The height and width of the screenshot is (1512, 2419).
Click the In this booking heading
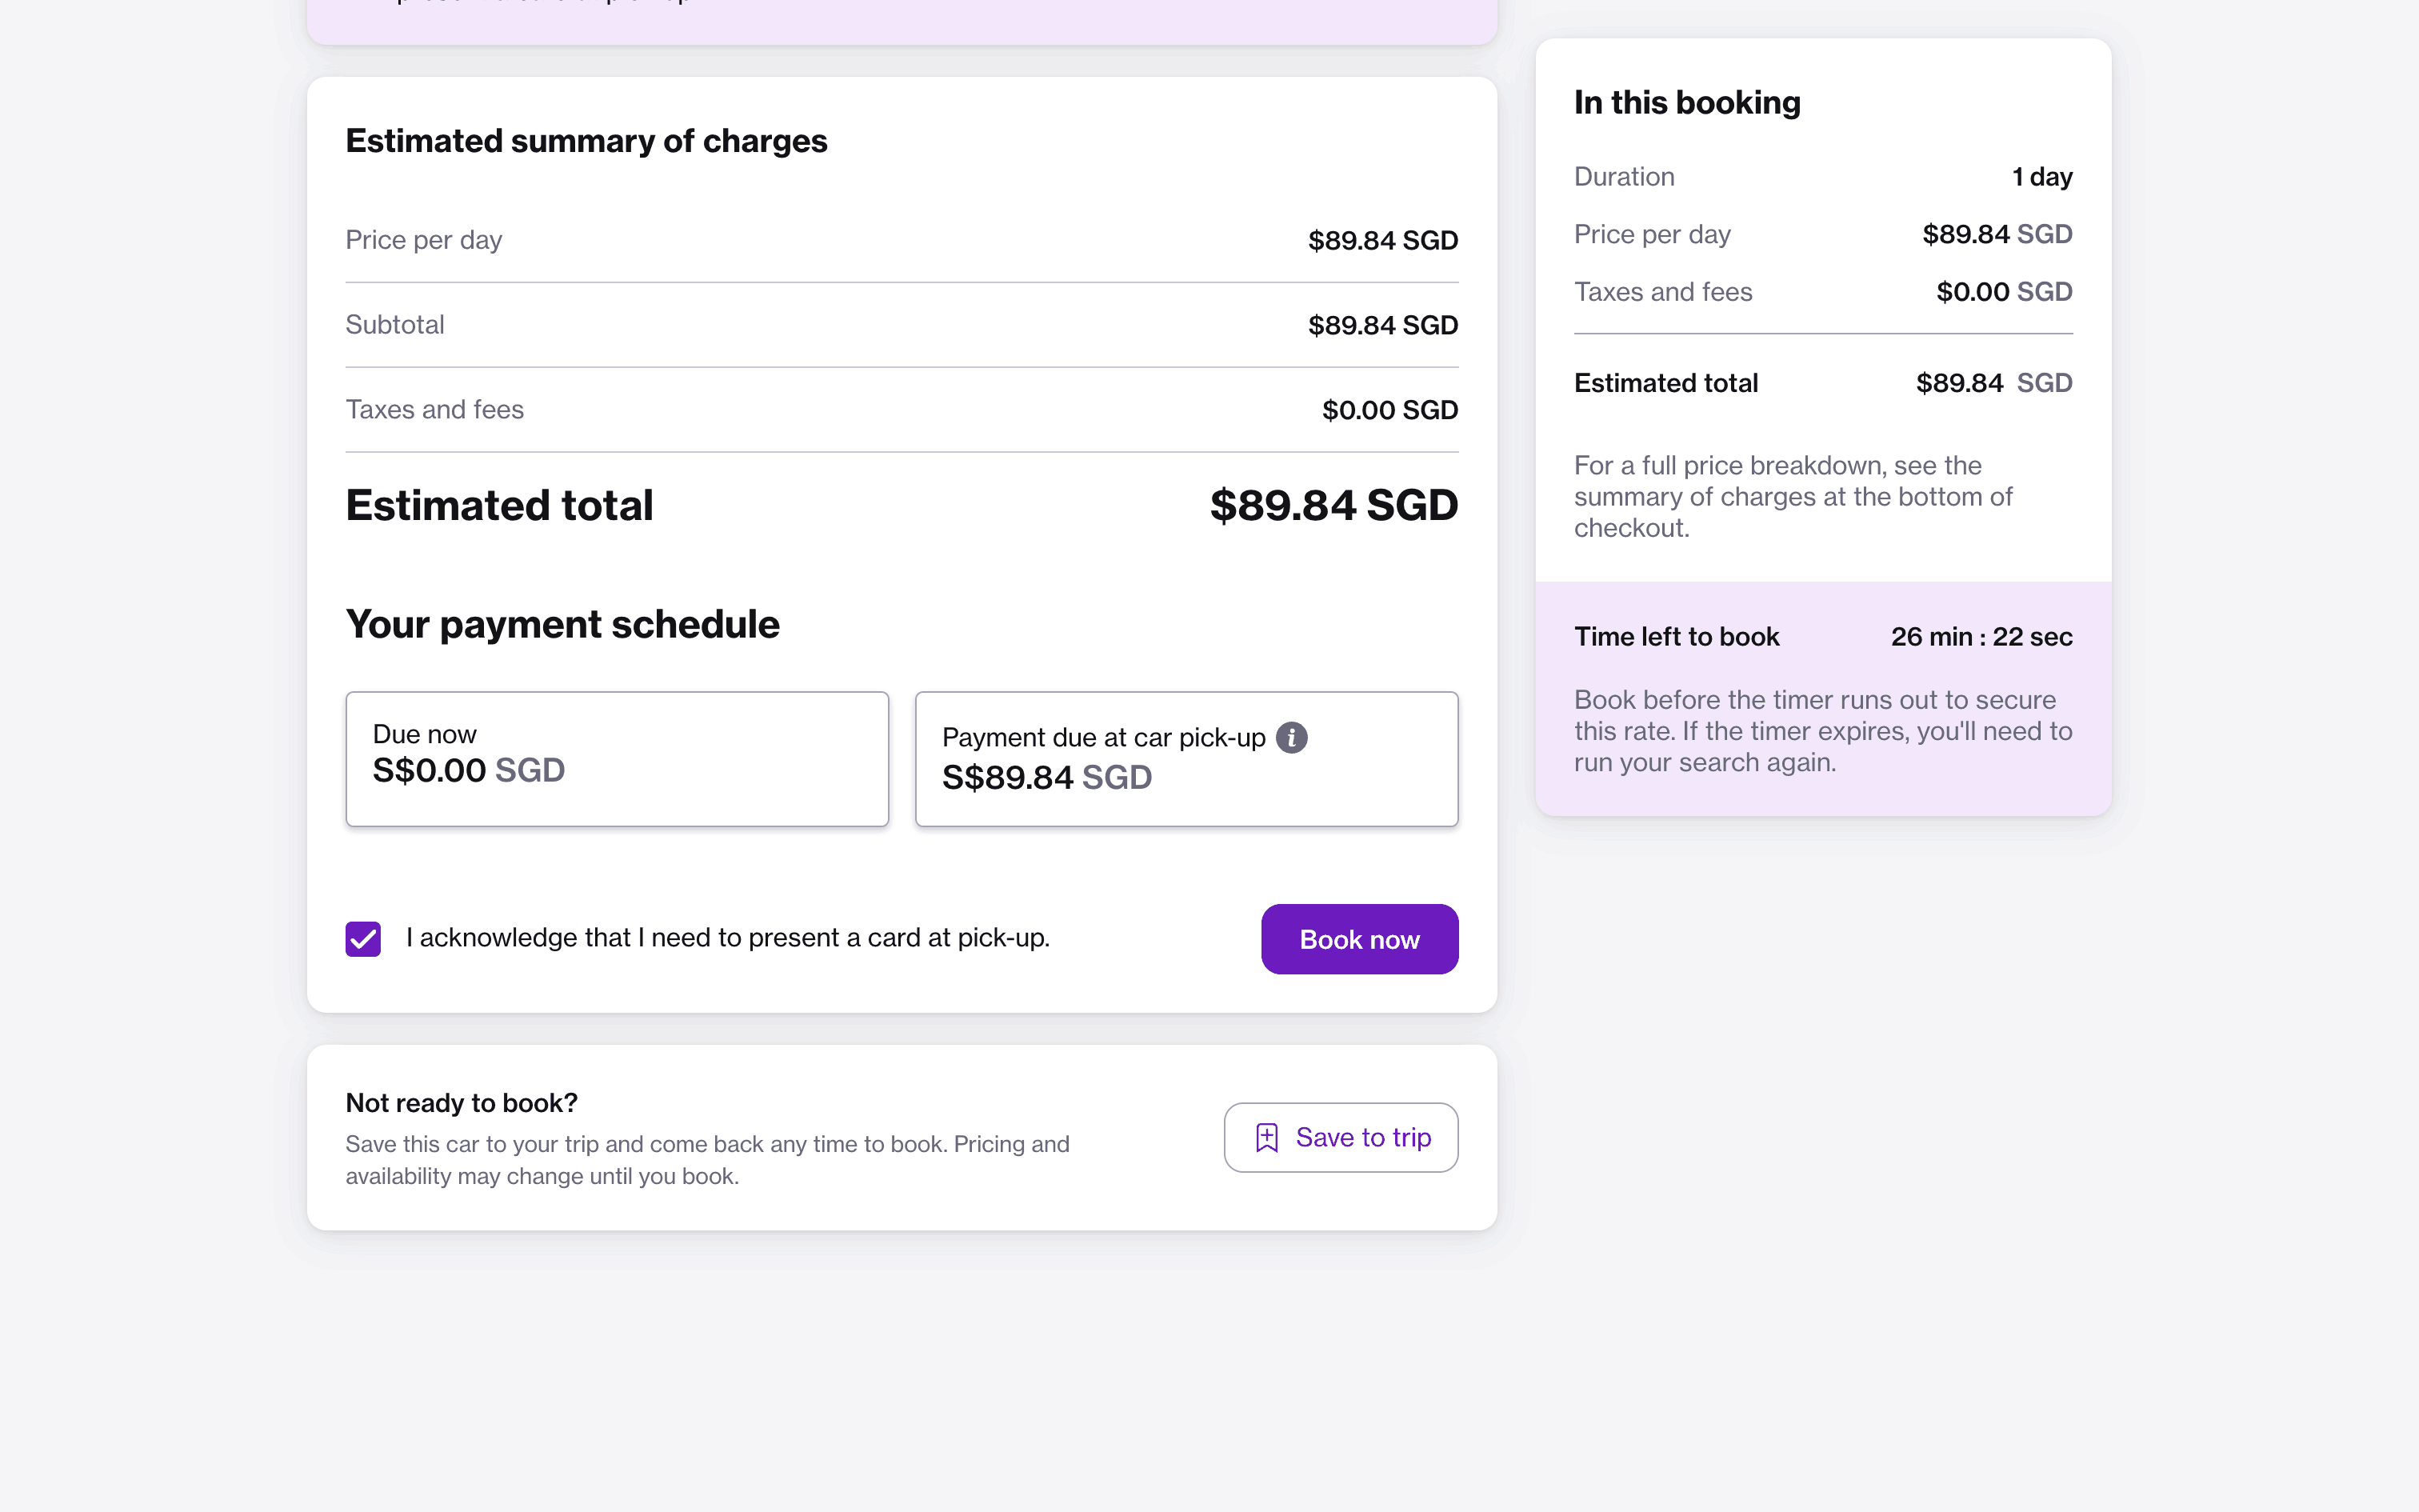coord(1686,102)
